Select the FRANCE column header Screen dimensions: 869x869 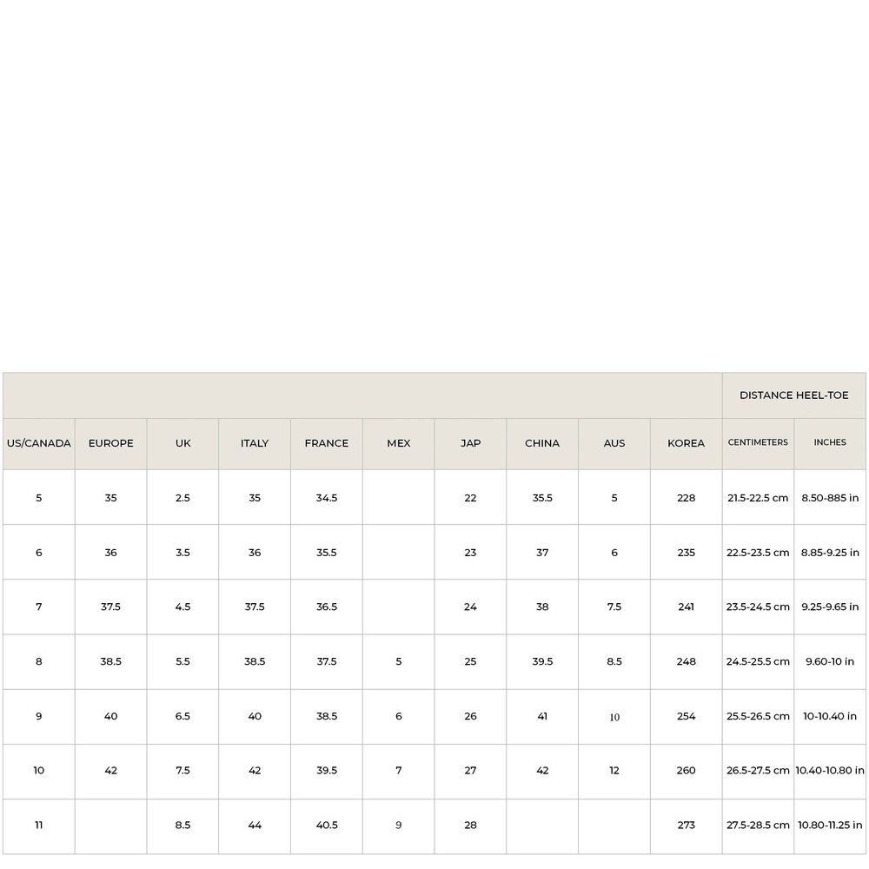[327, 443]
